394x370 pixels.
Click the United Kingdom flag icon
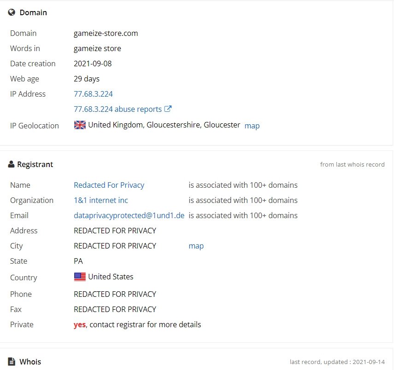(x=80, y=125)
